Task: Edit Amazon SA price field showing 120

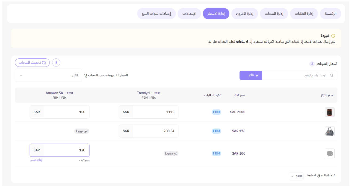Action: click(x=59, y=150)
